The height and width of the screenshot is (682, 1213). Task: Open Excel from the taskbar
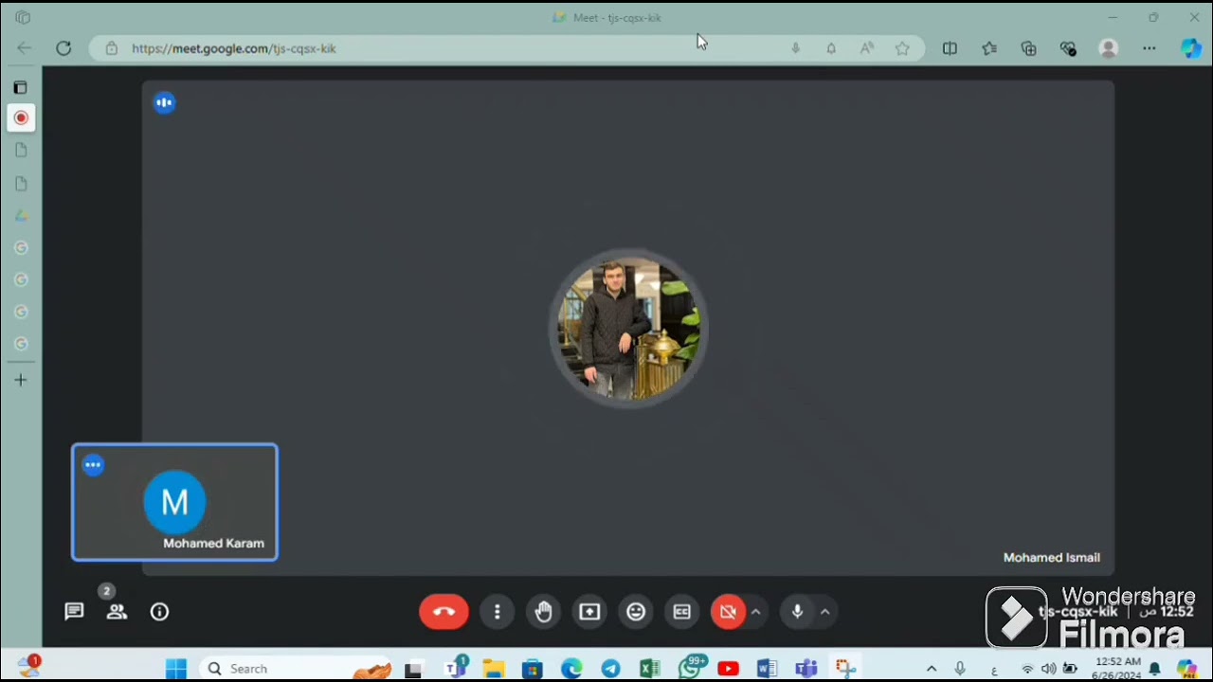pyautogui.click(x=650, y=669)
